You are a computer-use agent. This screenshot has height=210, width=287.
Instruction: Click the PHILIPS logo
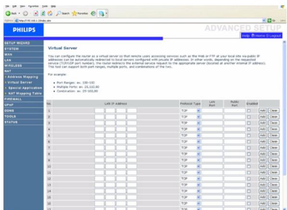point(24,30)
